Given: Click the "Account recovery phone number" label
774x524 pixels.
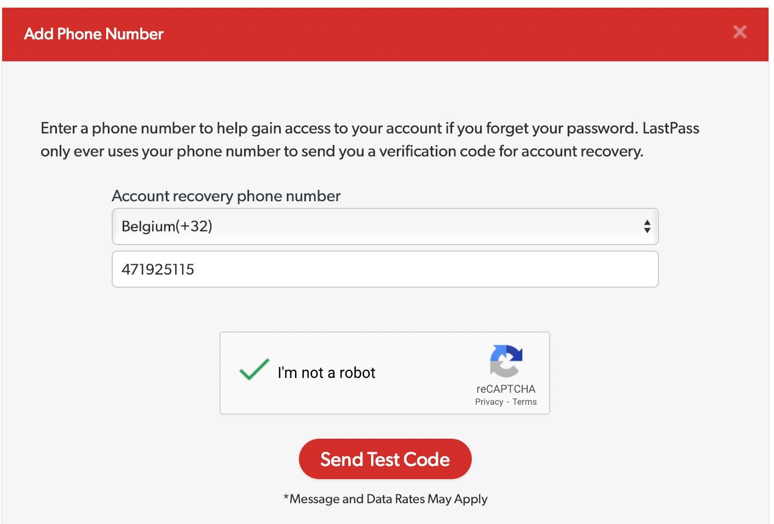Looking at the screenshot, I should tap(226, 196).
